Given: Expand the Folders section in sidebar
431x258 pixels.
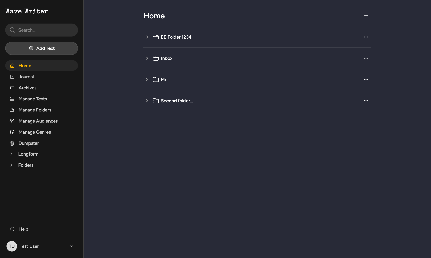Looking at the screenshot, I should [11, 165].
